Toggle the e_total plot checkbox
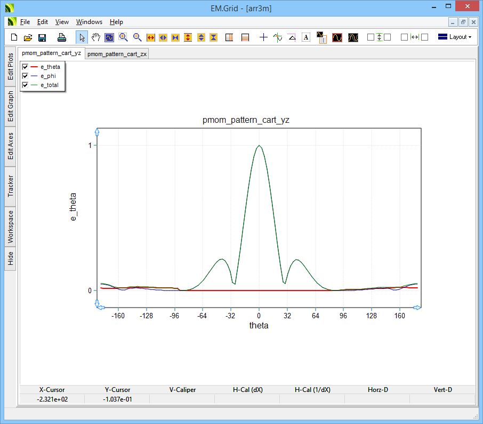Screen dimensions: 483x424 [x=25, y=85]
